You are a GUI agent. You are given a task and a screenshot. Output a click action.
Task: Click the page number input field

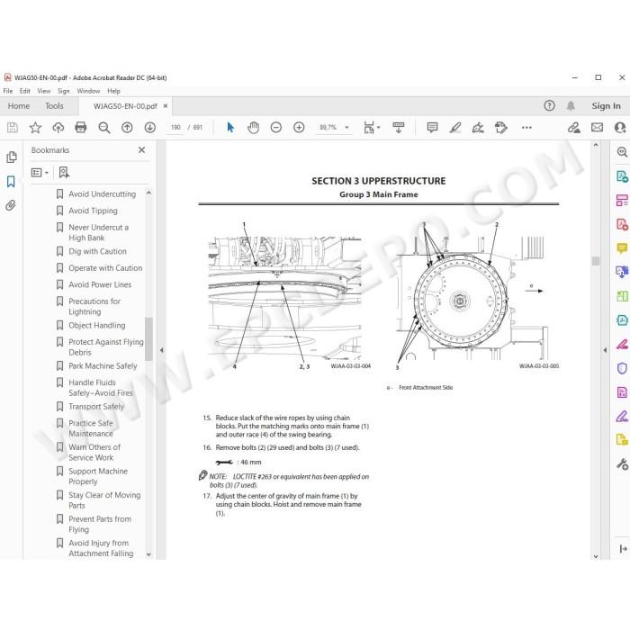(x=175, y=128)
